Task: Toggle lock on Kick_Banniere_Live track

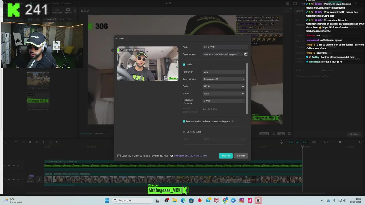Action: tap(9, 165)
